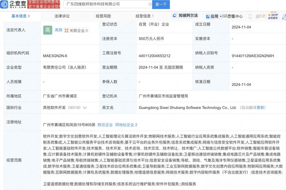Click company type 有限责任公司（法人独资）
The image size is (286, 190).
pos(65,67)
